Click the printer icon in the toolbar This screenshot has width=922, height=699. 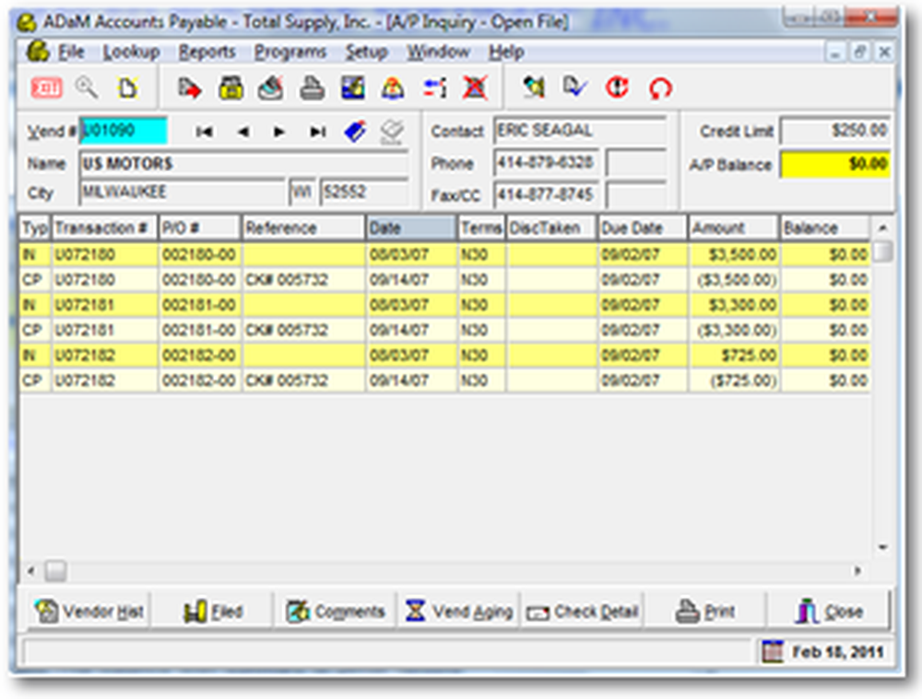pyautogui.click(x=313, y=88)
